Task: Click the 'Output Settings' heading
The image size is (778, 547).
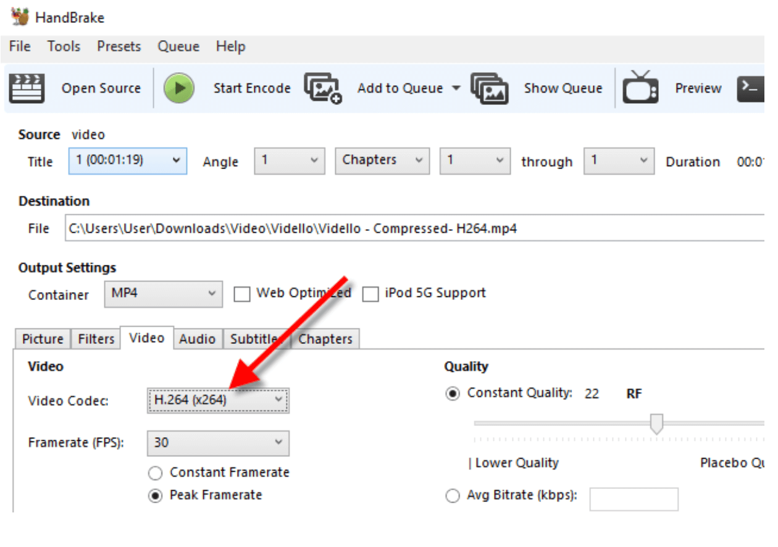Action: pyautogui.click(x=67, y=268)
